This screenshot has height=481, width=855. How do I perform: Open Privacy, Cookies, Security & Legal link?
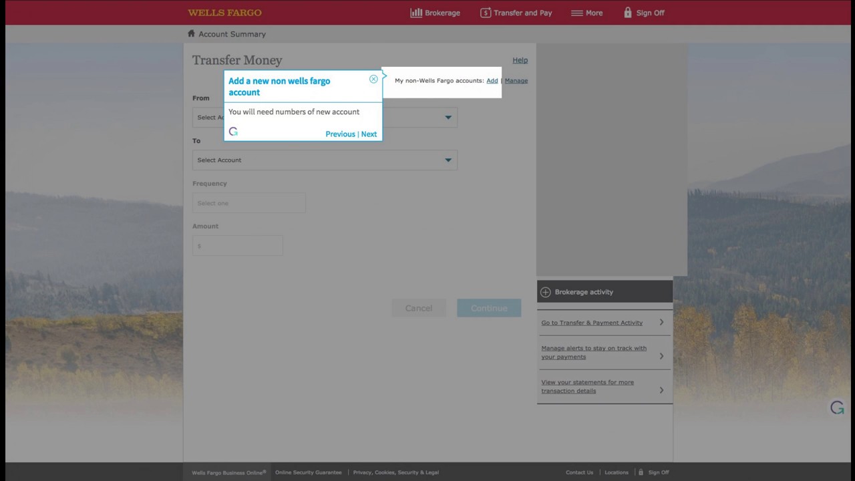395,472
